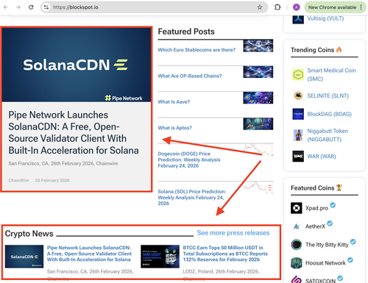Open What Are OP-Based Chains? post
Viewport: 368px width, 283px height.
[190, 76]
